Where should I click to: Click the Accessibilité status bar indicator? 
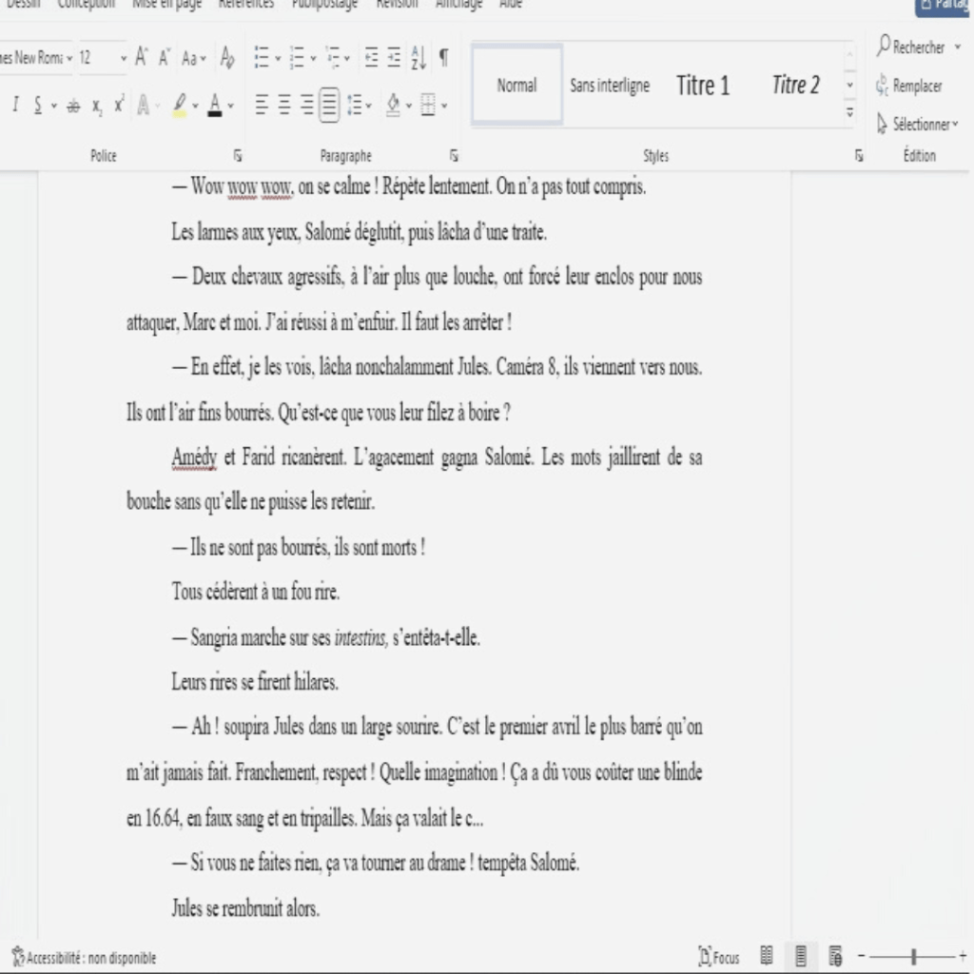pos(84,958)
